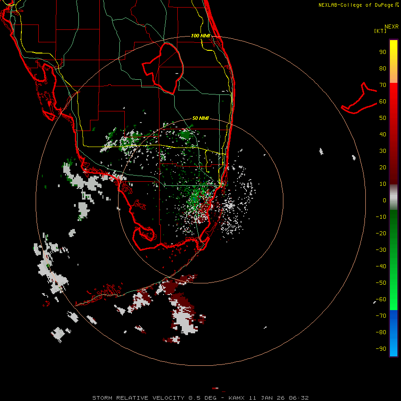Click the -70 value on the velocity scale
Image resolution: width=401 pixels, height=401 pixels.
[x=381, y=315]
